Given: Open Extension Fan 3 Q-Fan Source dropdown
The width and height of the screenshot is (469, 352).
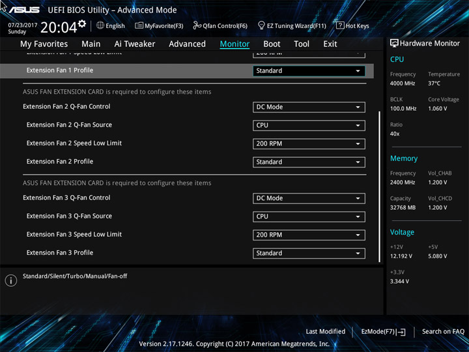Looking at the screenshot, I should pos(309,216).
